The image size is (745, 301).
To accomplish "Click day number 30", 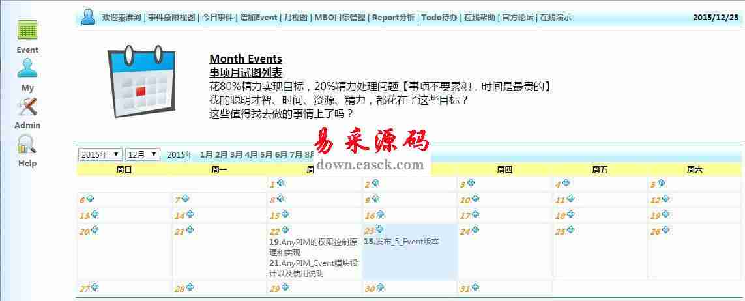I will coord(370,289).
